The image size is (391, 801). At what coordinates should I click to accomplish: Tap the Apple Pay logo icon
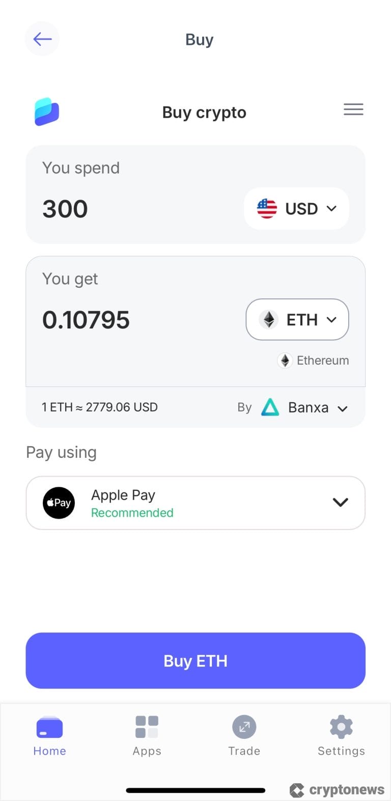(59, 503)
